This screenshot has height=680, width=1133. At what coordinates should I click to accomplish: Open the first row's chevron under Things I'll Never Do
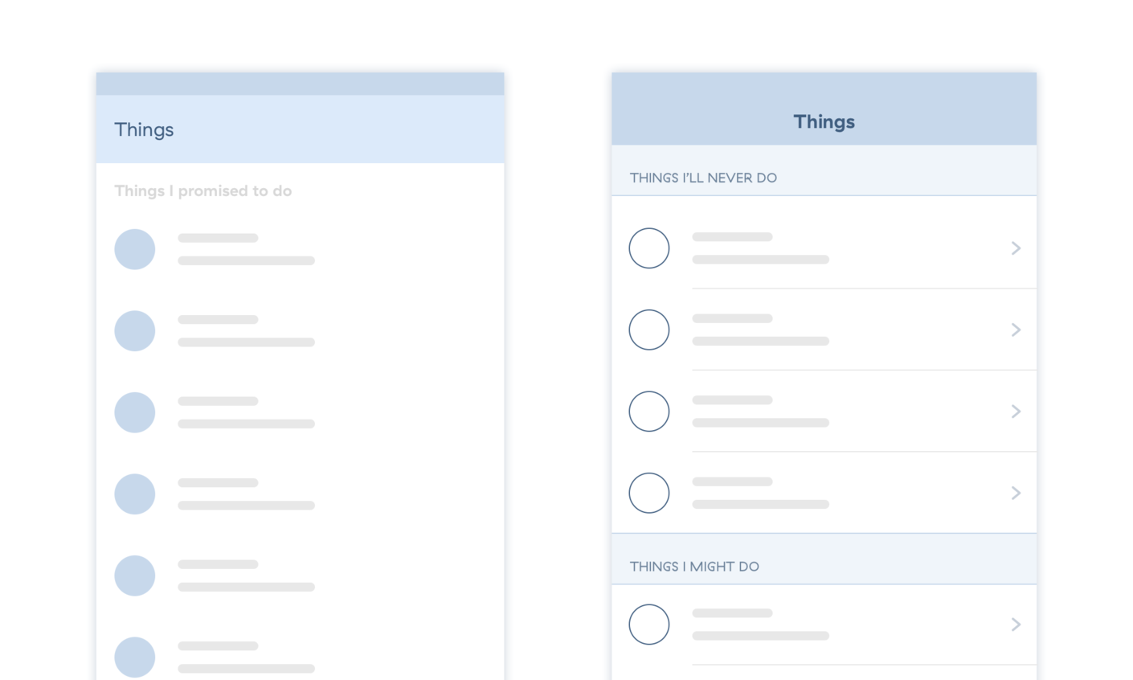tap(1016, 248)
